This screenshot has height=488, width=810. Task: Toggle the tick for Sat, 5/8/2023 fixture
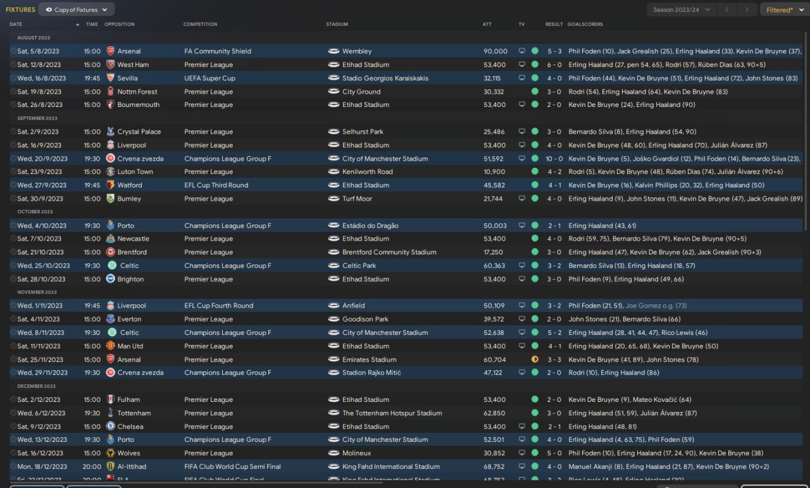point(13,51)
